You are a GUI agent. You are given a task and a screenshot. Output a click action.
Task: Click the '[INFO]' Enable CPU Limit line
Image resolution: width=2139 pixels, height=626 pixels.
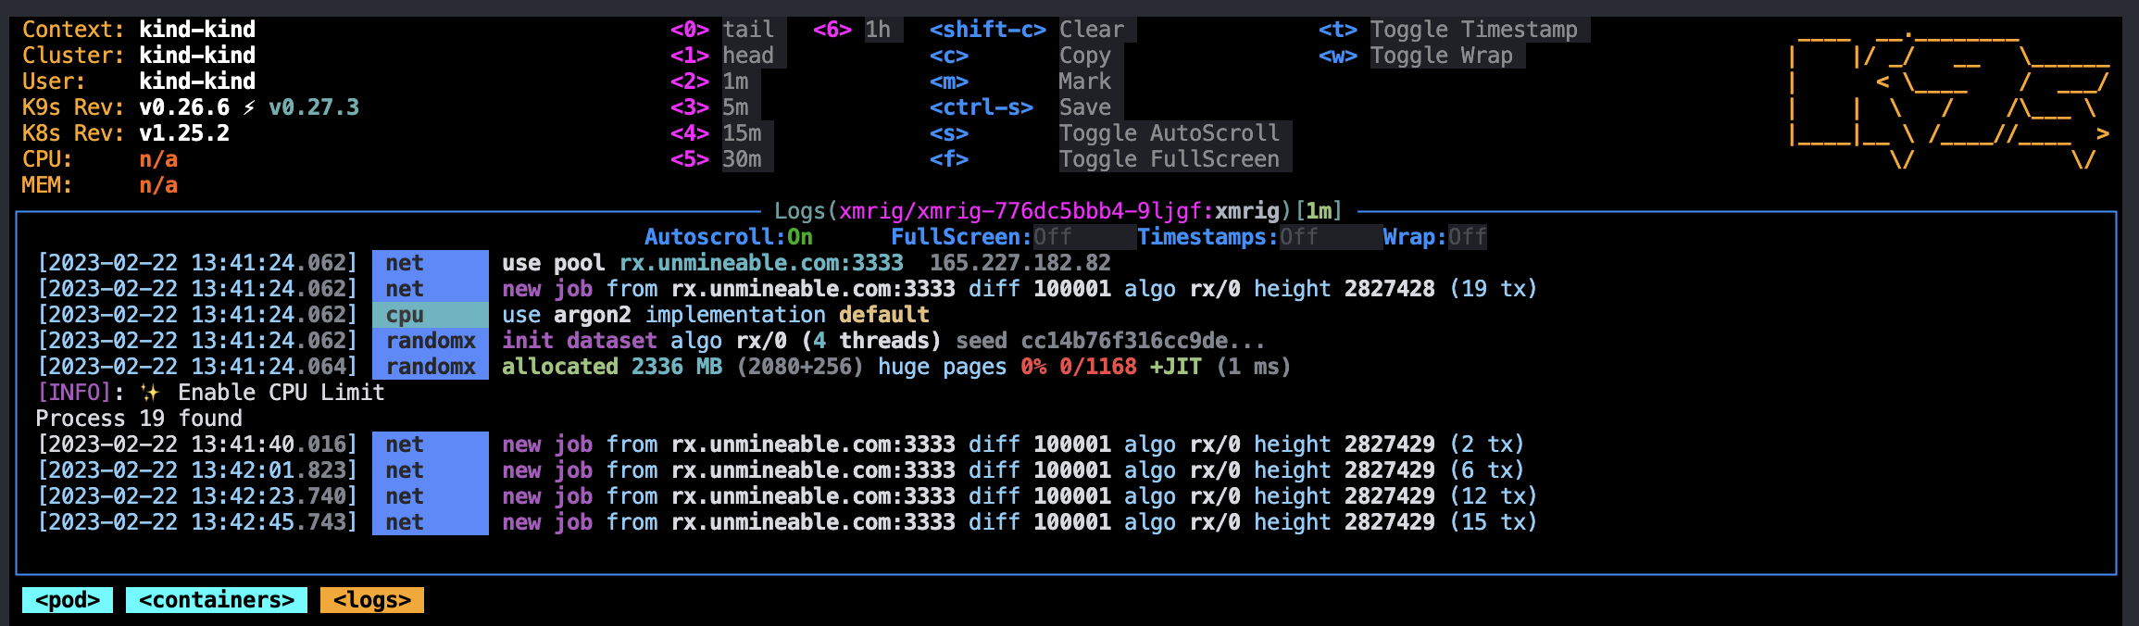210,393
